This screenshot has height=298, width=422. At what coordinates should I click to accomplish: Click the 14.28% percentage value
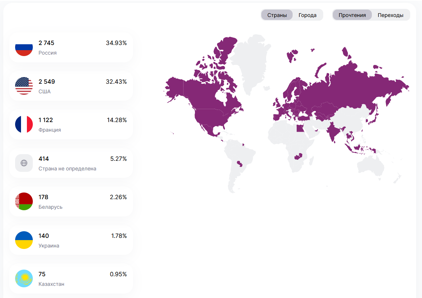pyautogui.click(x=117, y=120)
